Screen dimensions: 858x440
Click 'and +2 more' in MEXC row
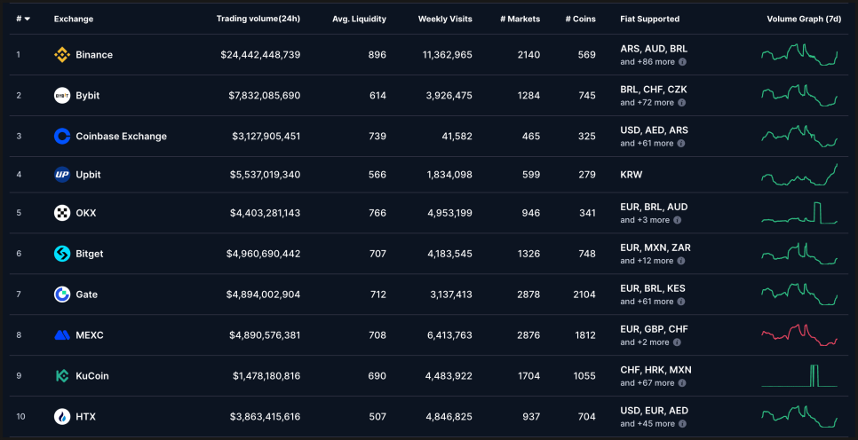(x=645, y=342)
